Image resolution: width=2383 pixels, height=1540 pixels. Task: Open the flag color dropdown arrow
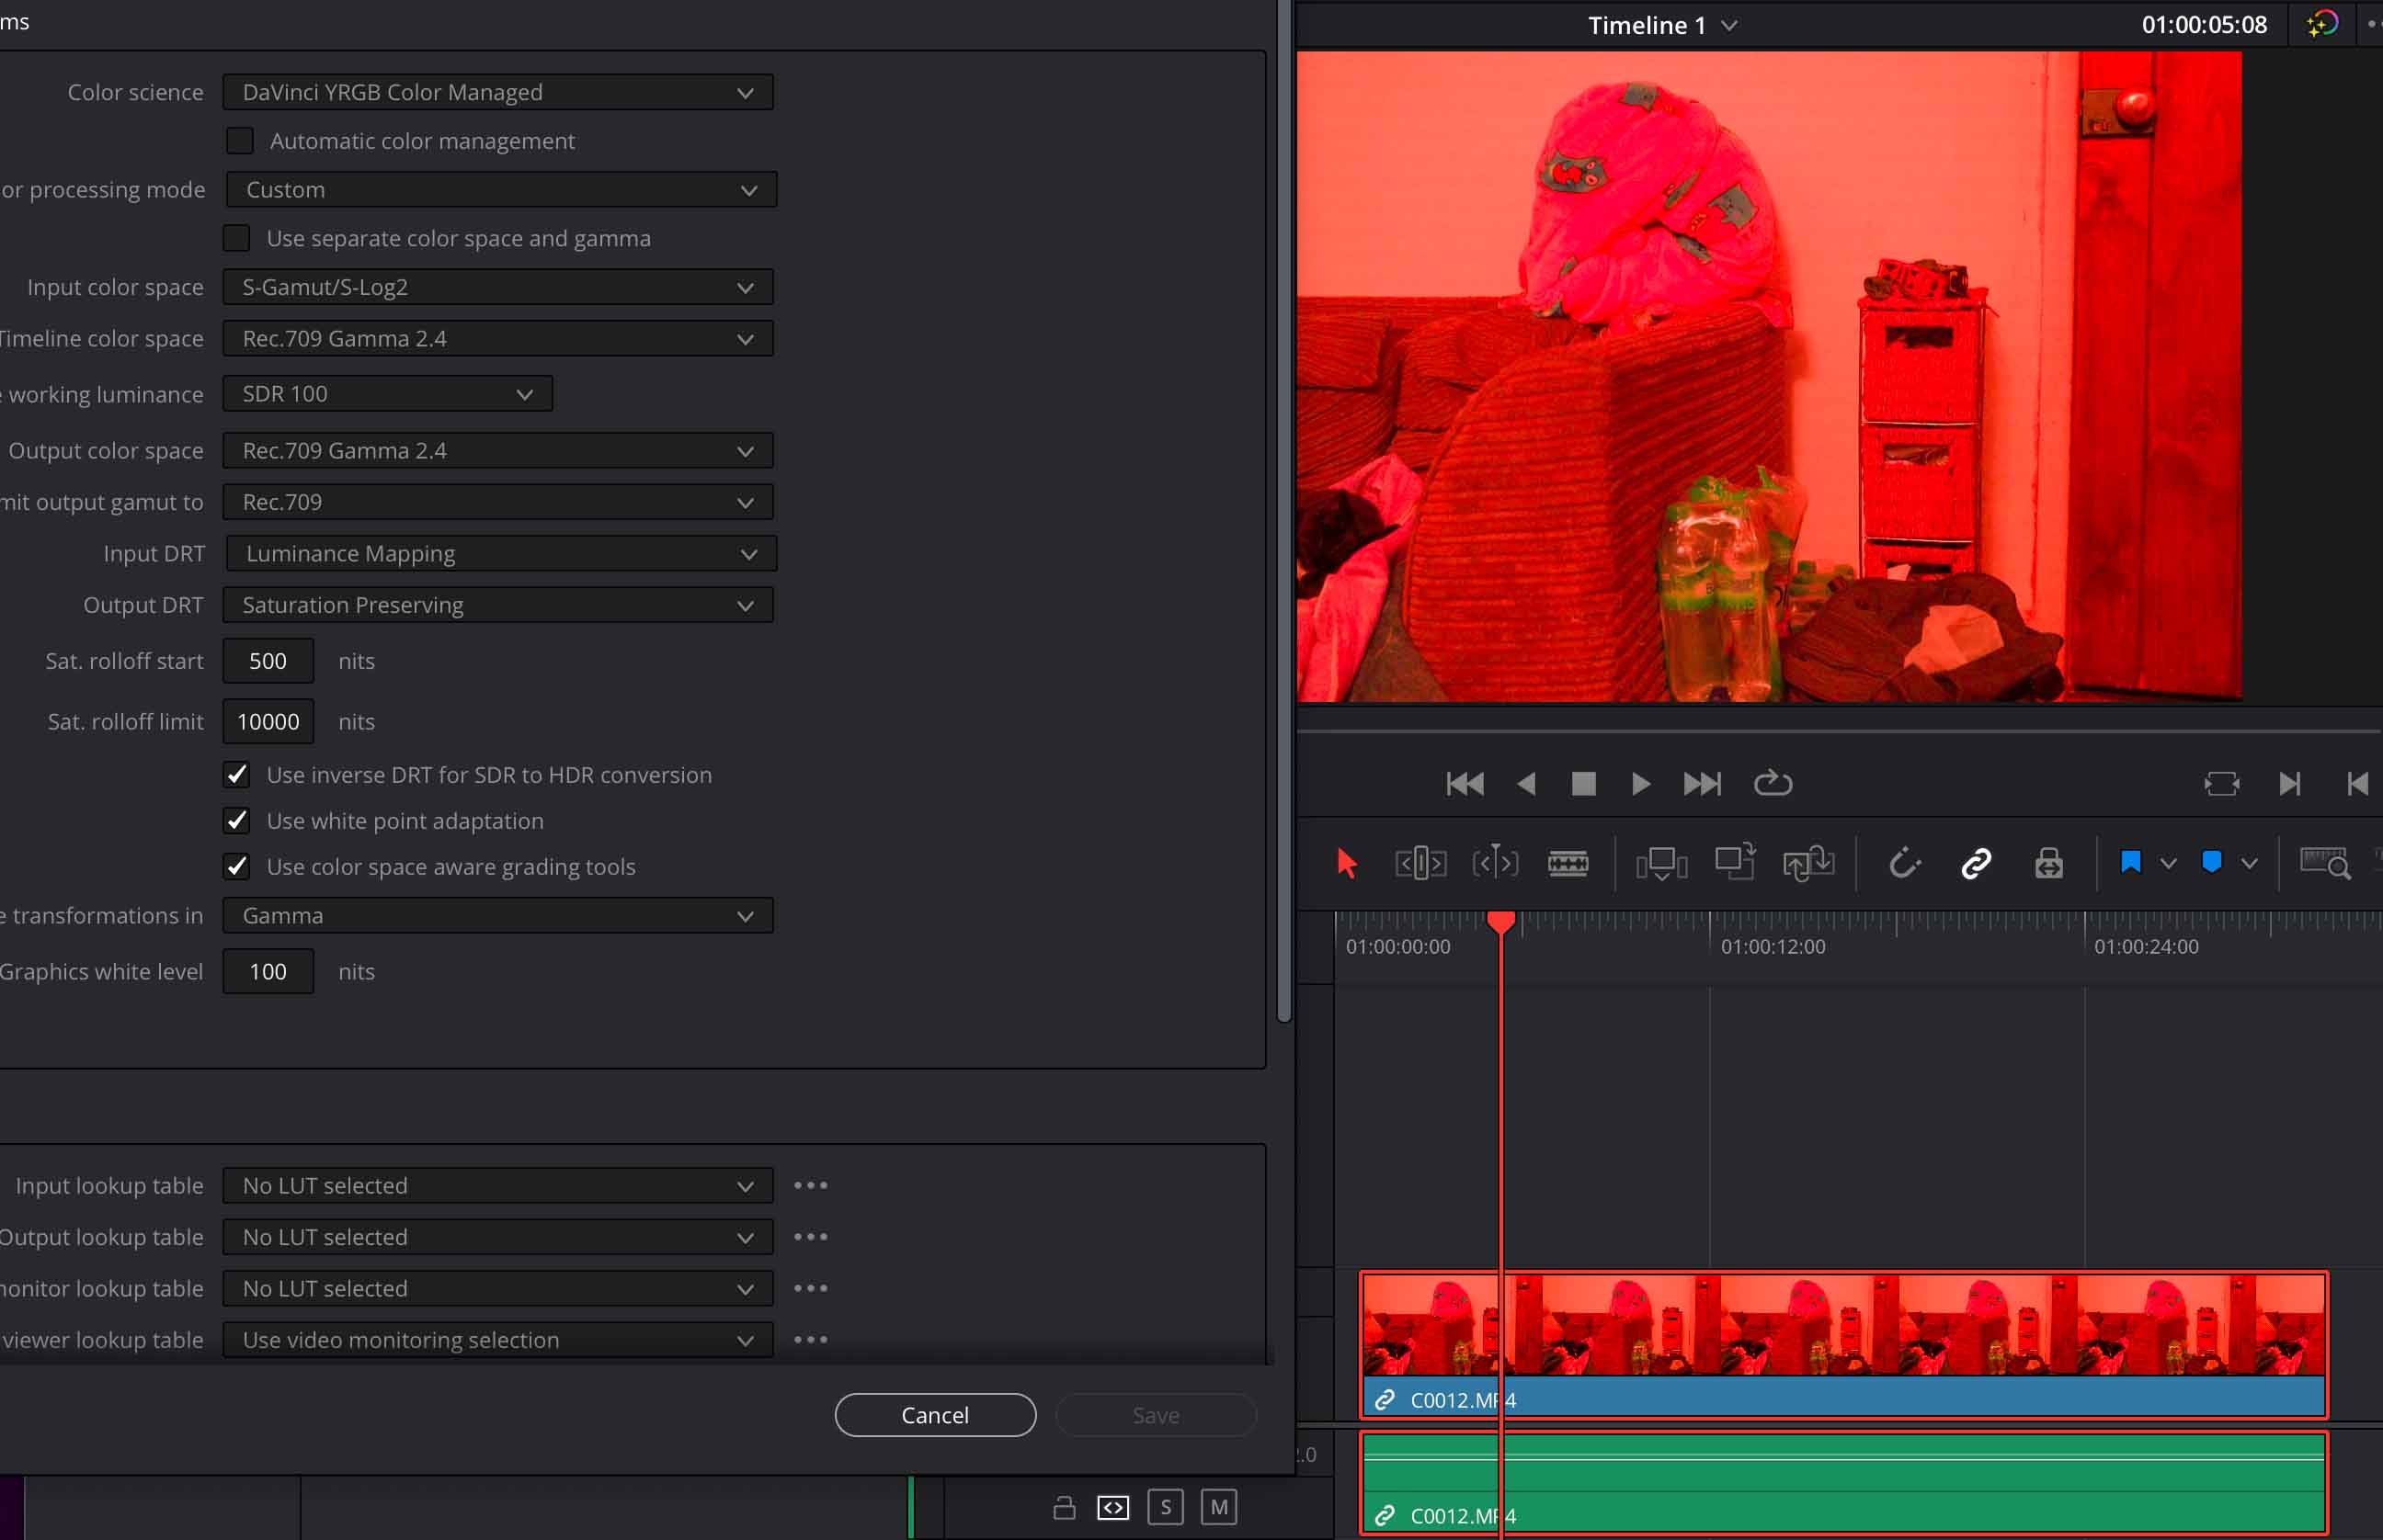click(2168, 864)
